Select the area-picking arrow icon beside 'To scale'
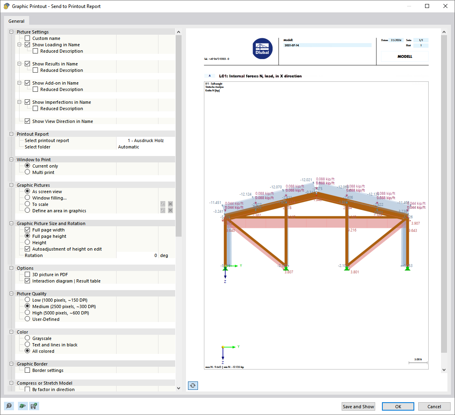Screen dimensions: 455x415 coord(163,204)
